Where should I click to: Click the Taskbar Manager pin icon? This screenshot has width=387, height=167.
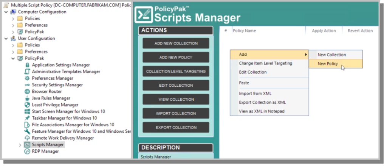pyautogui.click(x=27, y=118)
